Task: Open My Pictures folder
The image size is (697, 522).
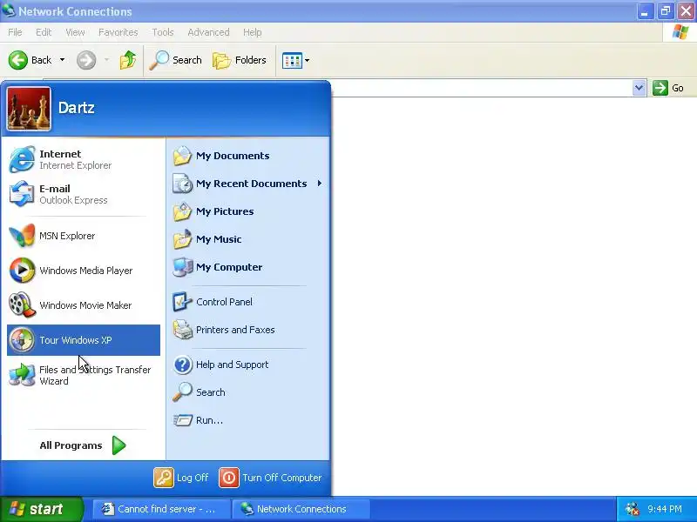Action: click(248, 211)
